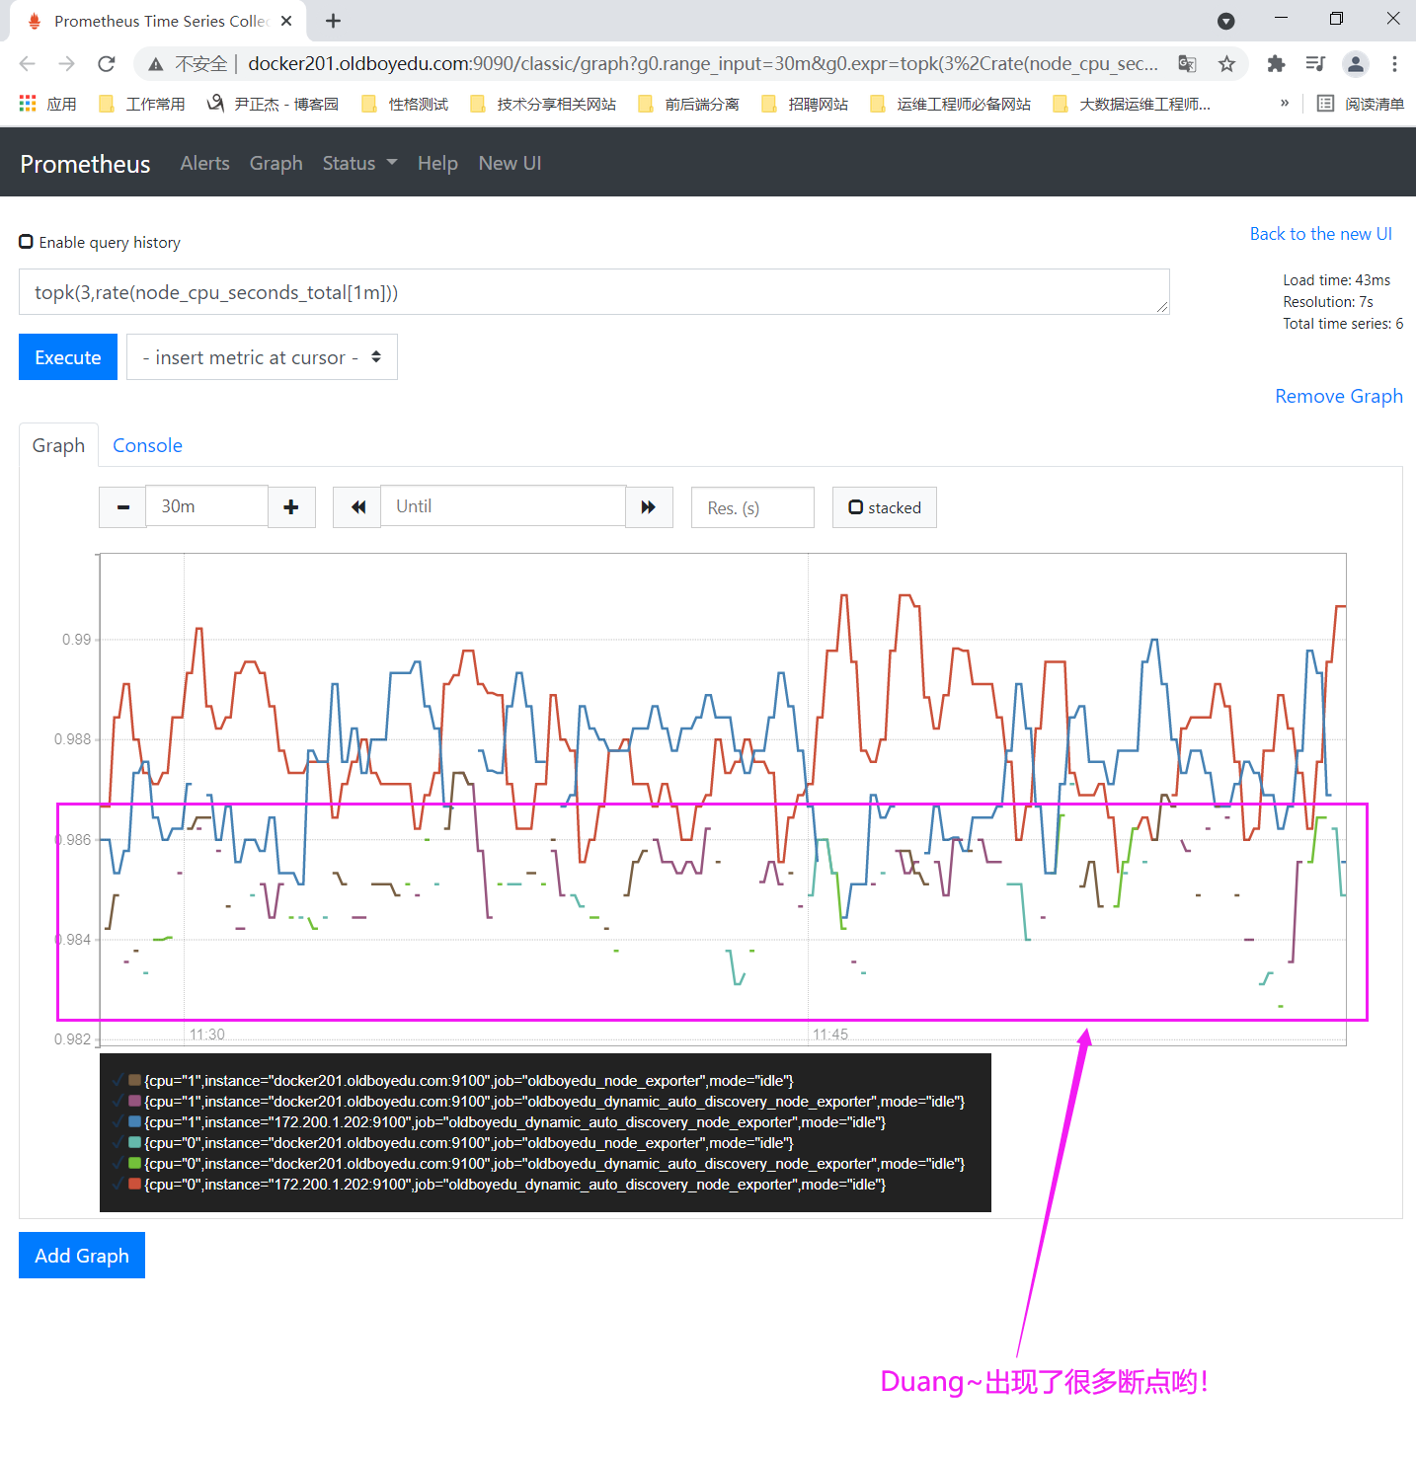Screen dimensions: 1416x1458
Task: Open the reading list 阅读清单
Action: [1361, 104]
